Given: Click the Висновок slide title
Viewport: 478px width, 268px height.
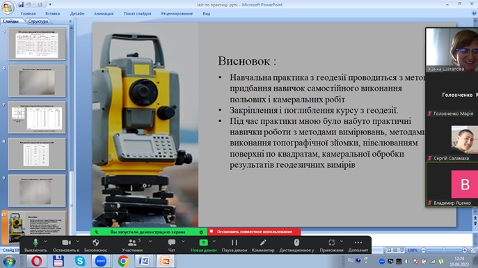Looking at the screenshot, I should [x=247, y=61].
